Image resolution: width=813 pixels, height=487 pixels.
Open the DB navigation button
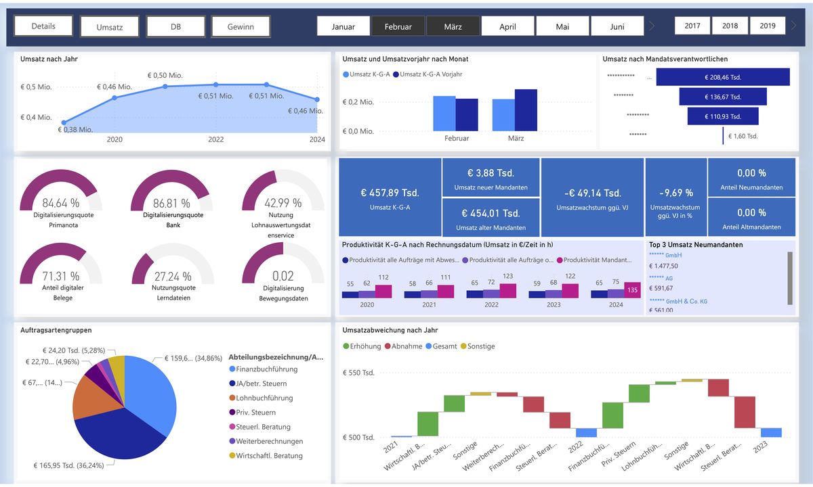[175, 26]
